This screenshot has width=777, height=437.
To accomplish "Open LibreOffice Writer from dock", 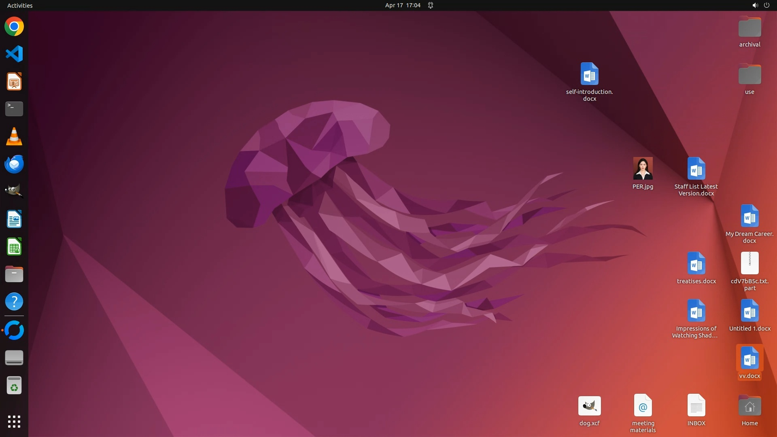I will tap(14, 219).
